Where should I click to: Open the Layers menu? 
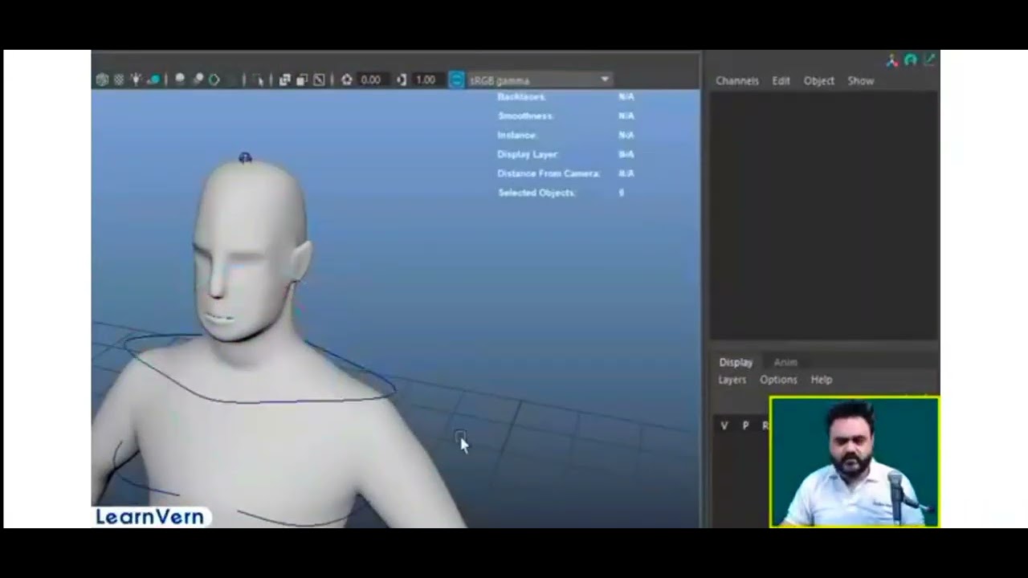coord(732,380)
